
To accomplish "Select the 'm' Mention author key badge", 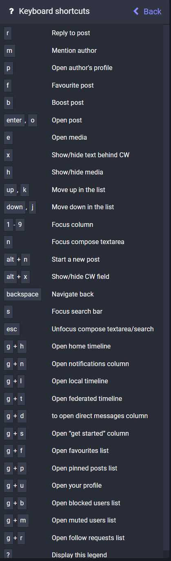I will (x=9, y=50).
